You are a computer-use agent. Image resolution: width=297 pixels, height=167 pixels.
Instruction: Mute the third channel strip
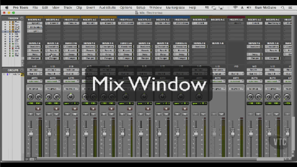coord(75,114)
